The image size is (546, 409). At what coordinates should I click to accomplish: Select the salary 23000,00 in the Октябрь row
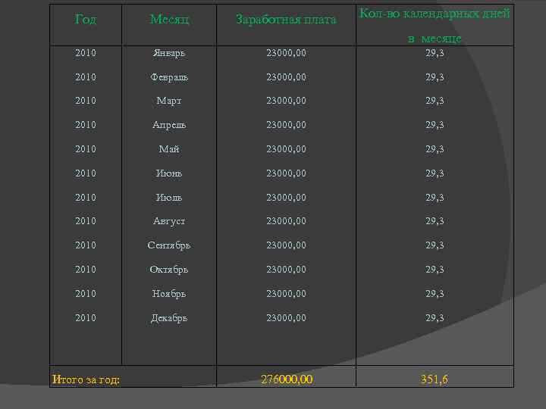[x=286, y=269]
